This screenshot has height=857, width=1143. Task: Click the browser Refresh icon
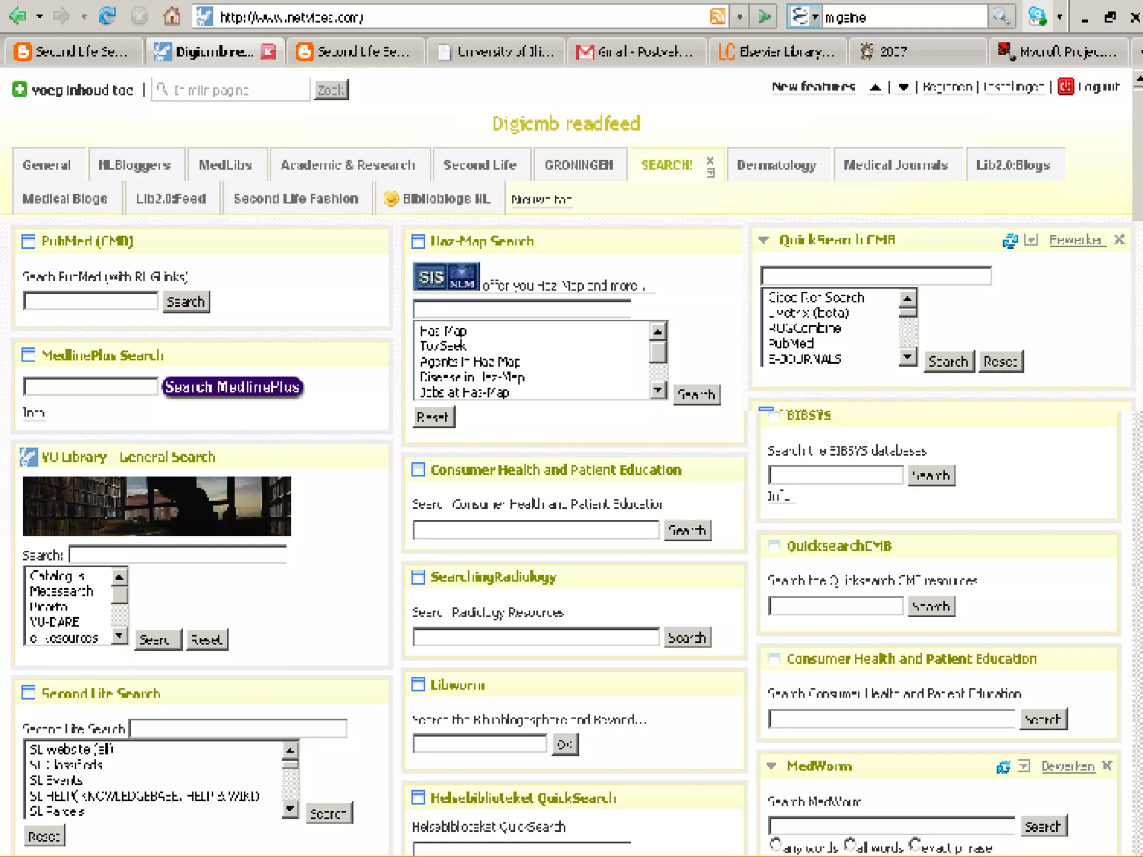[x=107, y=16]
